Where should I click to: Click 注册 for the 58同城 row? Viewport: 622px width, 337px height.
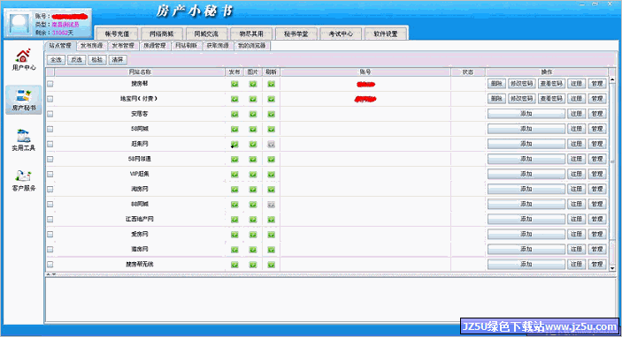tap(576, 129)
